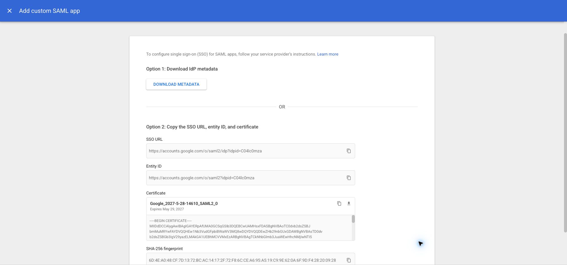The width and height of the screenshot is (567, 265).
Task: Click the certificate line starting with MIIDdDCCAlyg
Action: tap(230, 226)
